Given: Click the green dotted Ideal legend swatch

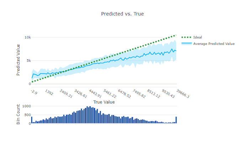Looking at the screenshot, I should tap(186, 37).
